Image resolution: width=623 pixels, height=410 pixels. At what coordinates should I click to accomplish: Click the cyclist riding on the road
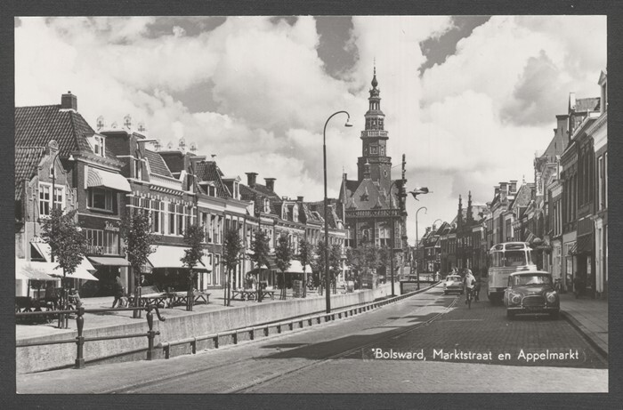(469, 288)
